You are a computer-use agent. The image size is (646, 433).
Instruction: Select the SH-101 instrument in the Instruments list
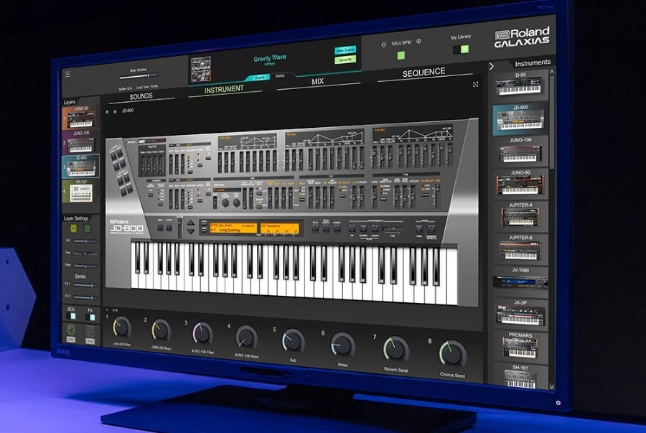[520, 376]
